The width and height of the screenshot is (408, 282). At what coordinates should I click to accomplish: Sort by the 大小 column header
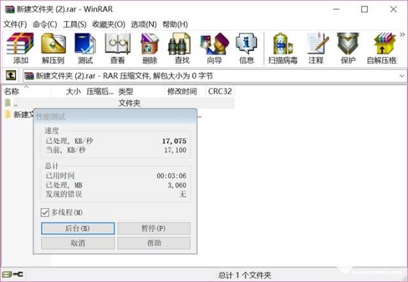[x=67, y=91]
